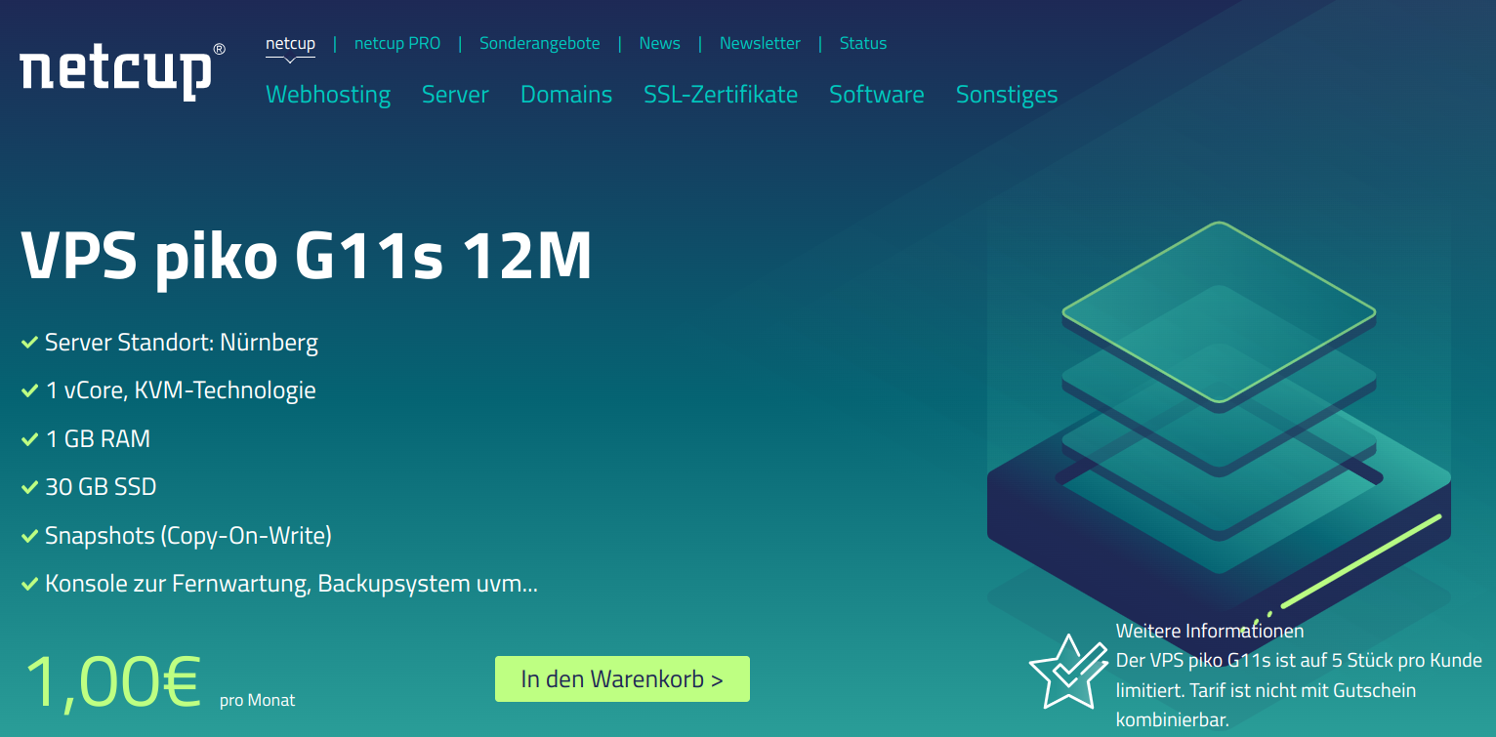Viewport: 1496px width, 737px height.
Task: Open the Server menu
Action: 455,95
